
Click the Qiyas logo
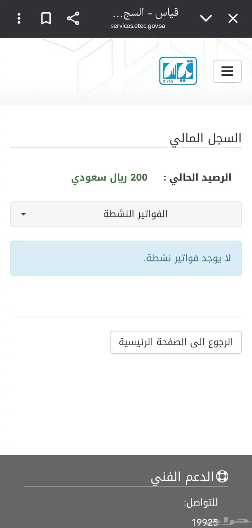178,71
